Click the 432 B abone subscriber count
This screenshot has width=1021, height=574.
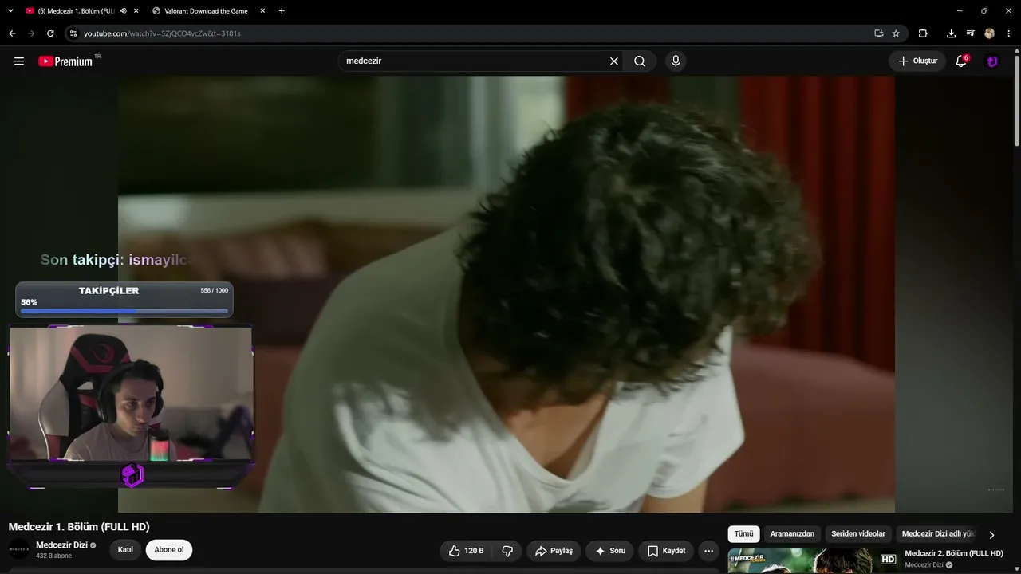tap(53, 556)
